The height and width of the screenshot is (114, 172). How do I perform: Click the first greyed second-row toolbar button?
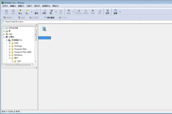pyautogui.click(x=7, y=18)
